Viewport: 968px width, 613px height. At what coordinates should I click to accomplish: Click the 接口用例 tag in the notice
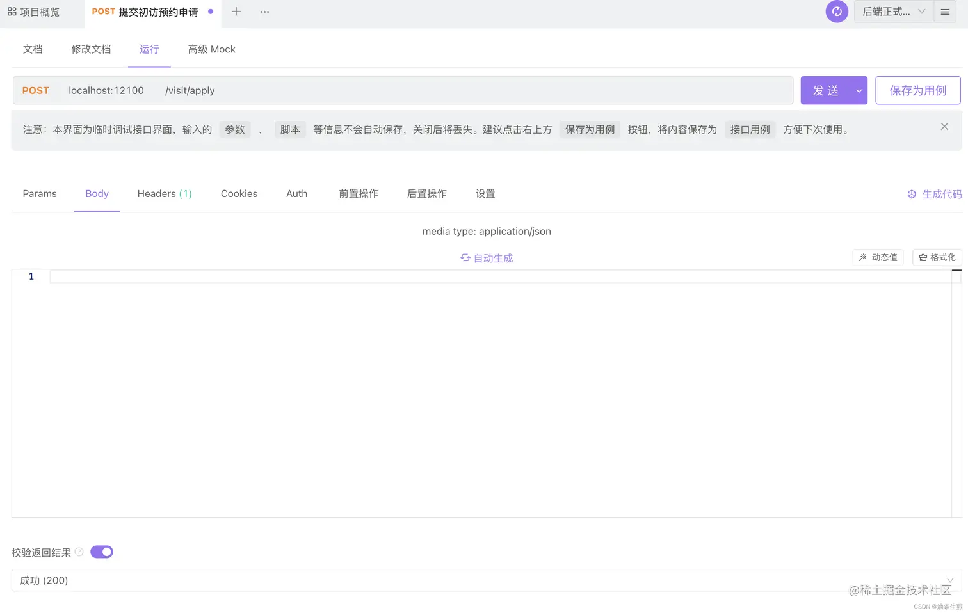click(750, 129)
